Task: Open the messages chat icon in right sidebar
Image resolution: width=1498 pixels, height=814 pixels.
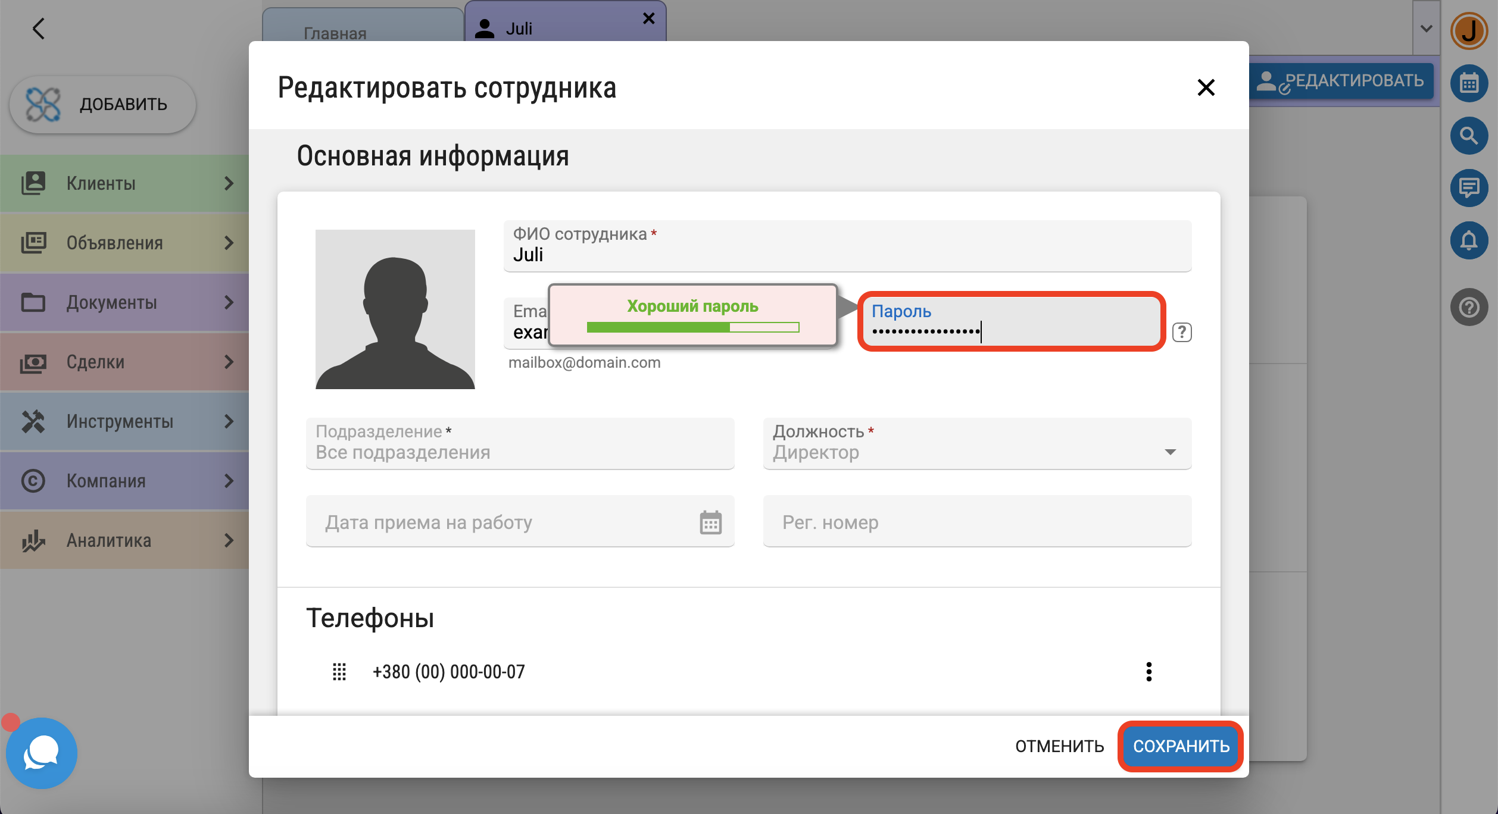Action: [1469, 188]
